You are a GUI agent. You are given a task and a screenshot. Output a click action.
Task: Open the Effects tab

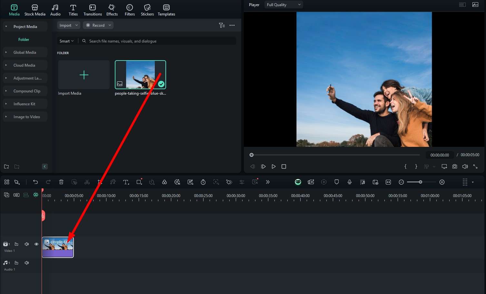(x=112, y=10)
